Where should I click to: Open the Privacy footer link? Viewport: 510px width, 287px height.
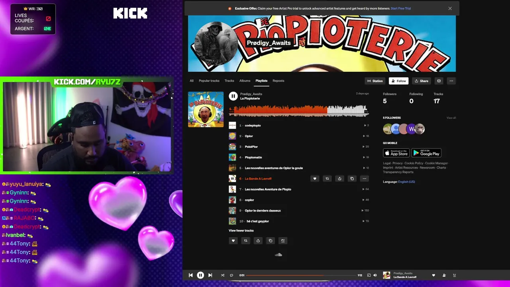pyautogui.click(x=398, y=163)
